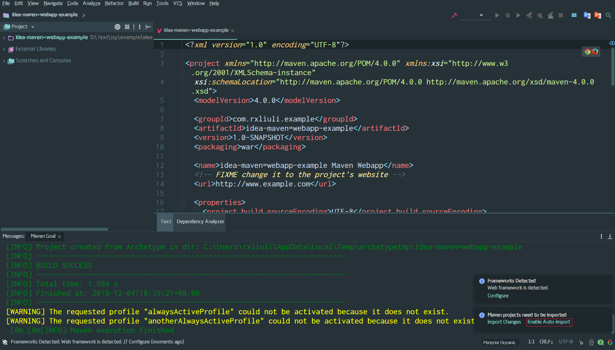Toggle fold marker at project tag
This screenshot has height=350, width=615.
click(182, 73)
